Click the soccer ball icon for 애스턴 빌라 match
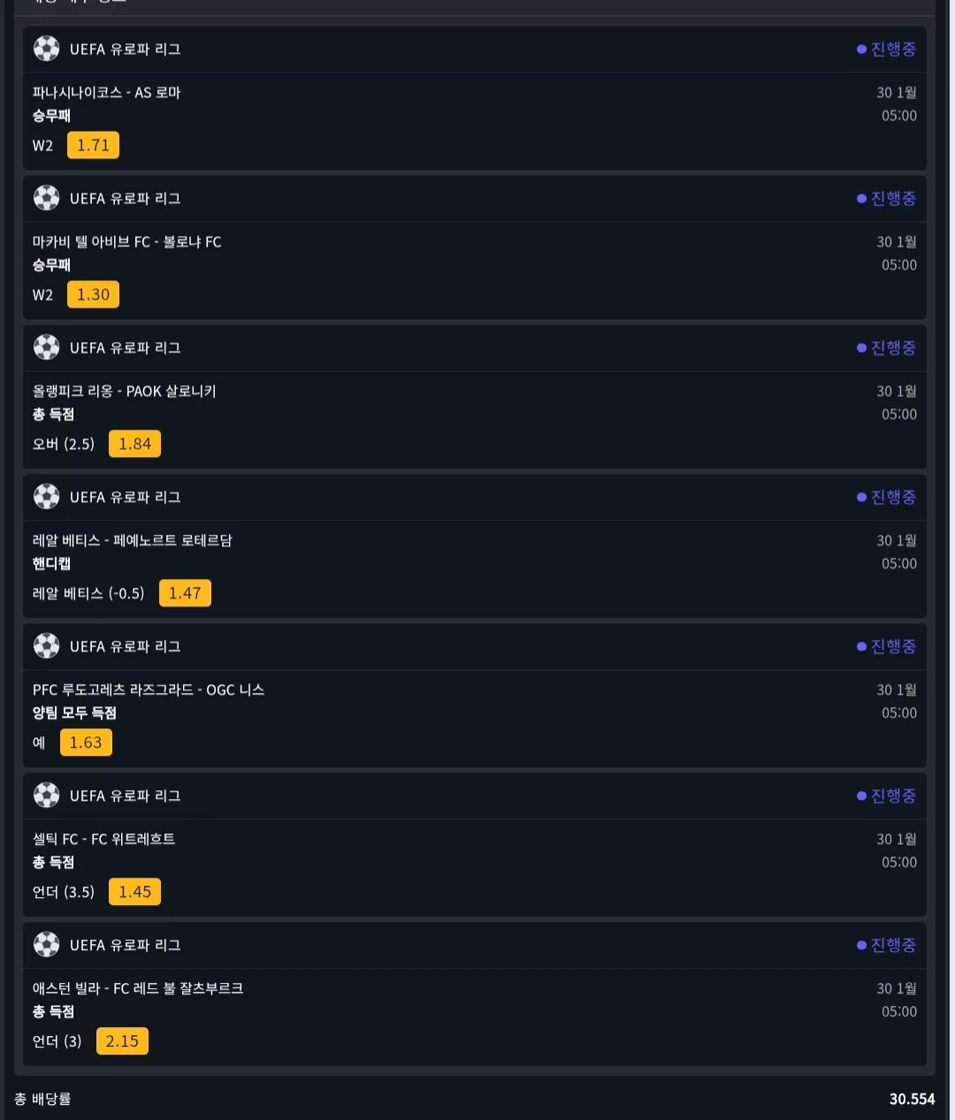This screenshot has height=1120, width=955. (x=46, y=945)
